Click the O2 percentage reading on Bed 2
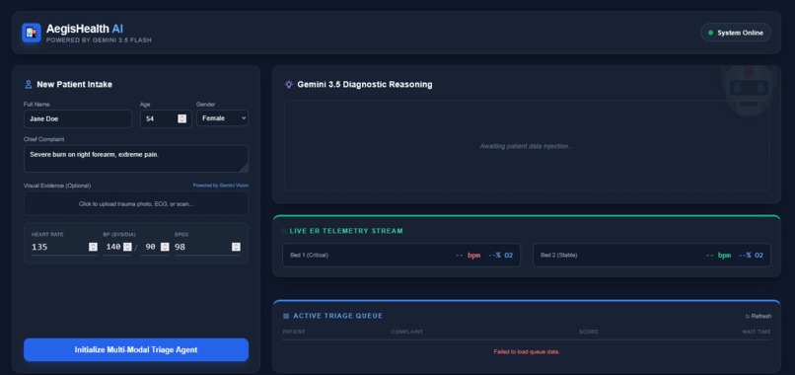Viewport: 795px width, 375px height. click(x=751, y=256)
